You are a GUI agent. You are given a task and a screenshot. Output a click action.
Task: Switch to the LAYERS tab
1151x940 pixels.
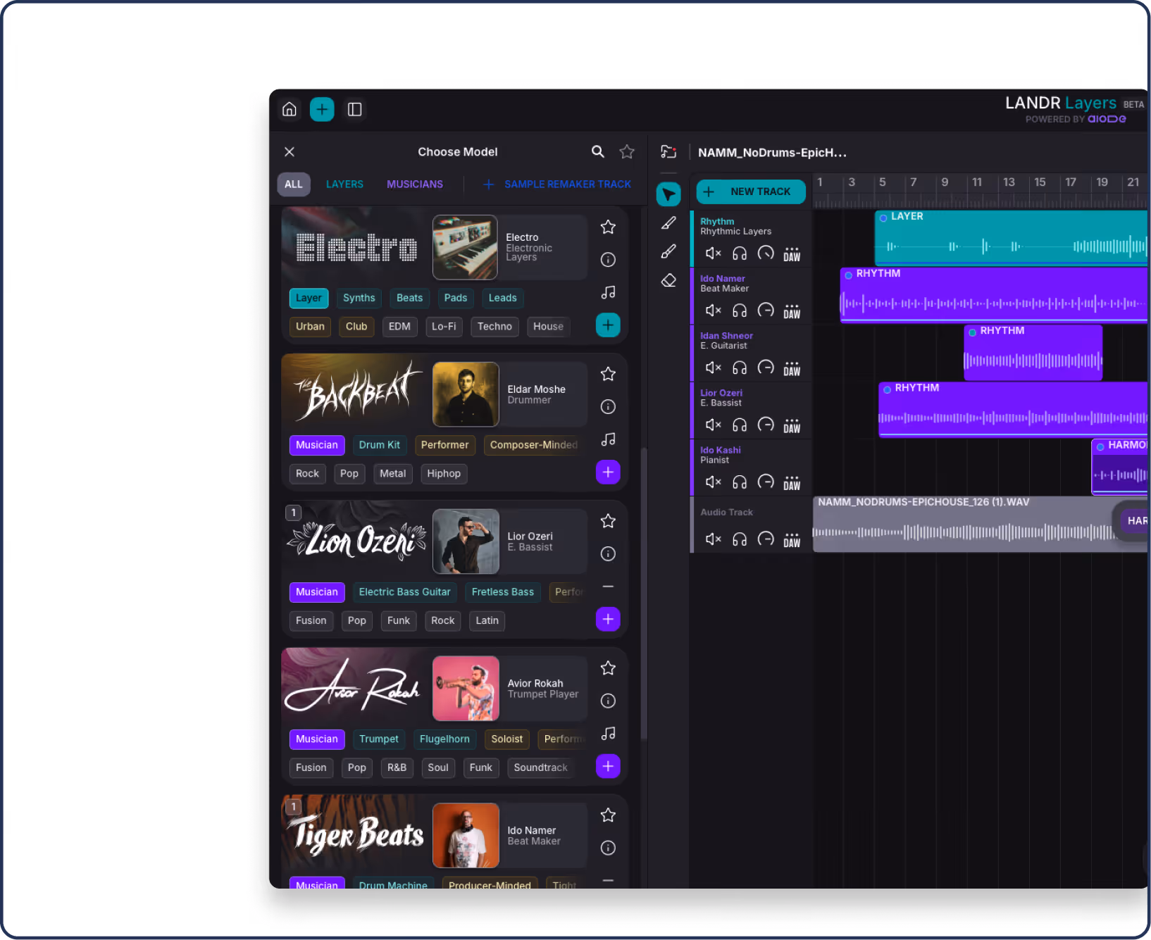344,184
